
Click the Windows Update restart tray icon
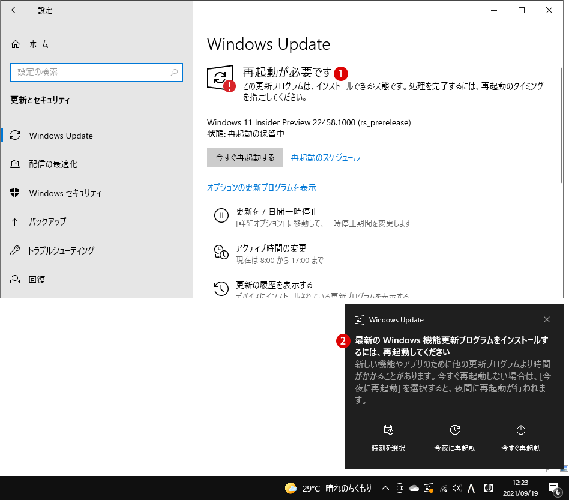point(429,489)
